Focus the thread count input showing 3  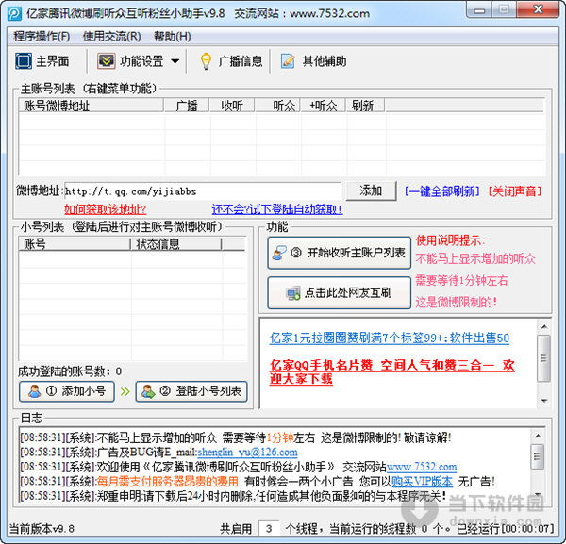point(269,529)
